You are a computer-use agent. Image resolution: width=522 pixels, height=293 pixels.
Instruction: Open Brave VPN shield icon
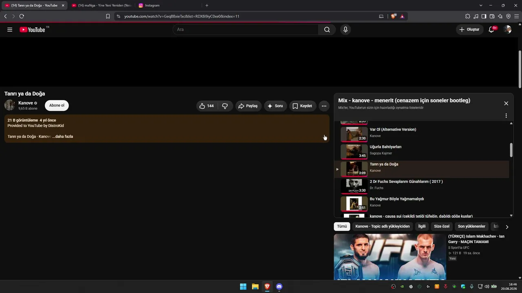509,16
